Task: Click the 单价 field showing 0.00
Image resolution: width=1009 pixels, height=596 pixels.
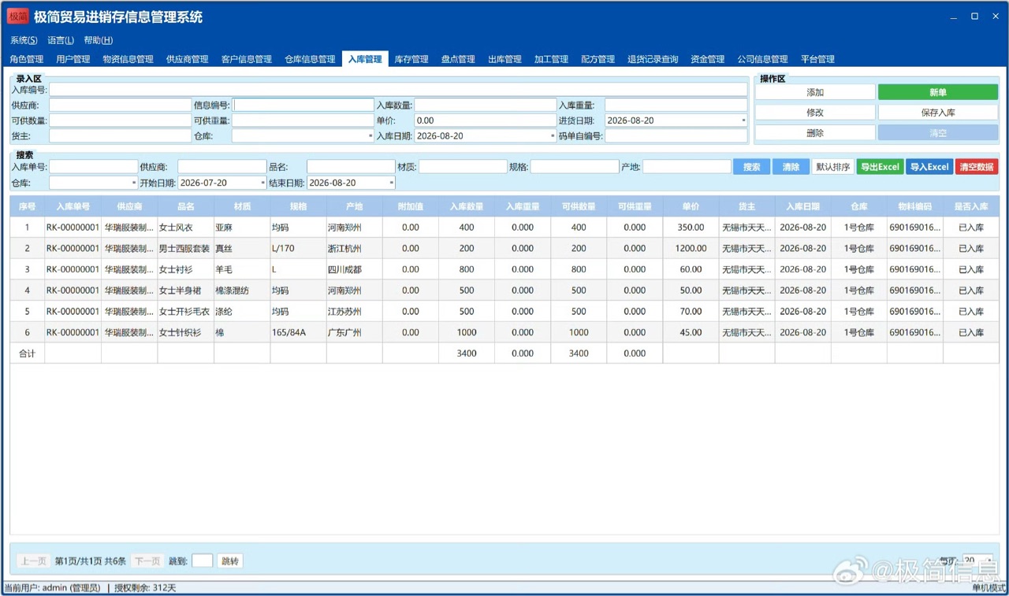Action: (486, 120)
